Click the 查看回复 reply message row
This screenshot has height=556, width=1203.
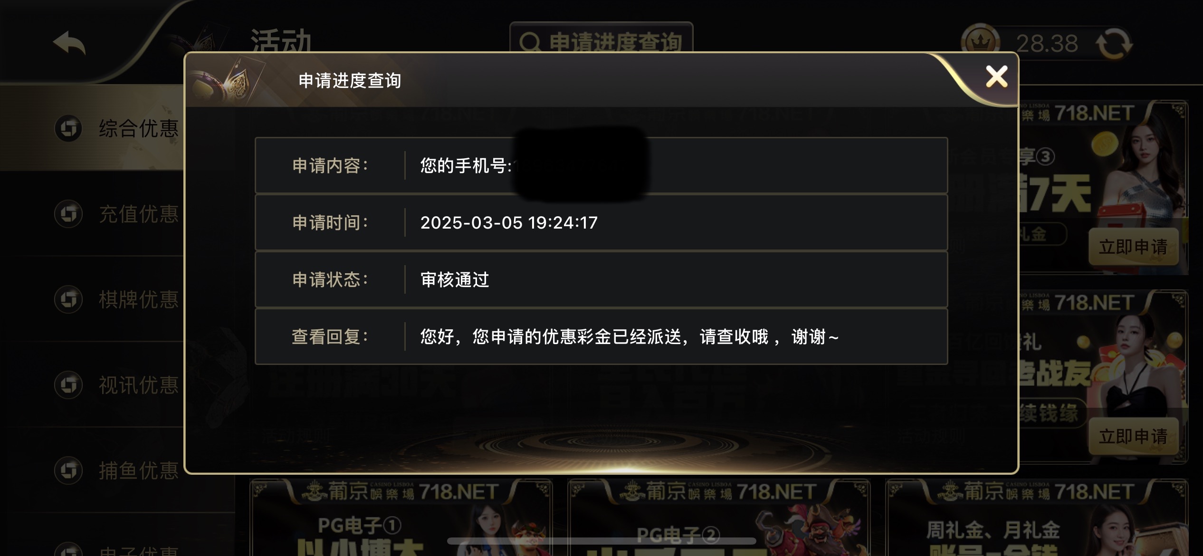601,336
